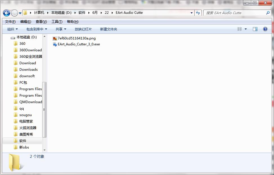Viewport: 274px width, 175px height.
Task: Open the sougou folder in tree
Action: [x=26, y=115]
